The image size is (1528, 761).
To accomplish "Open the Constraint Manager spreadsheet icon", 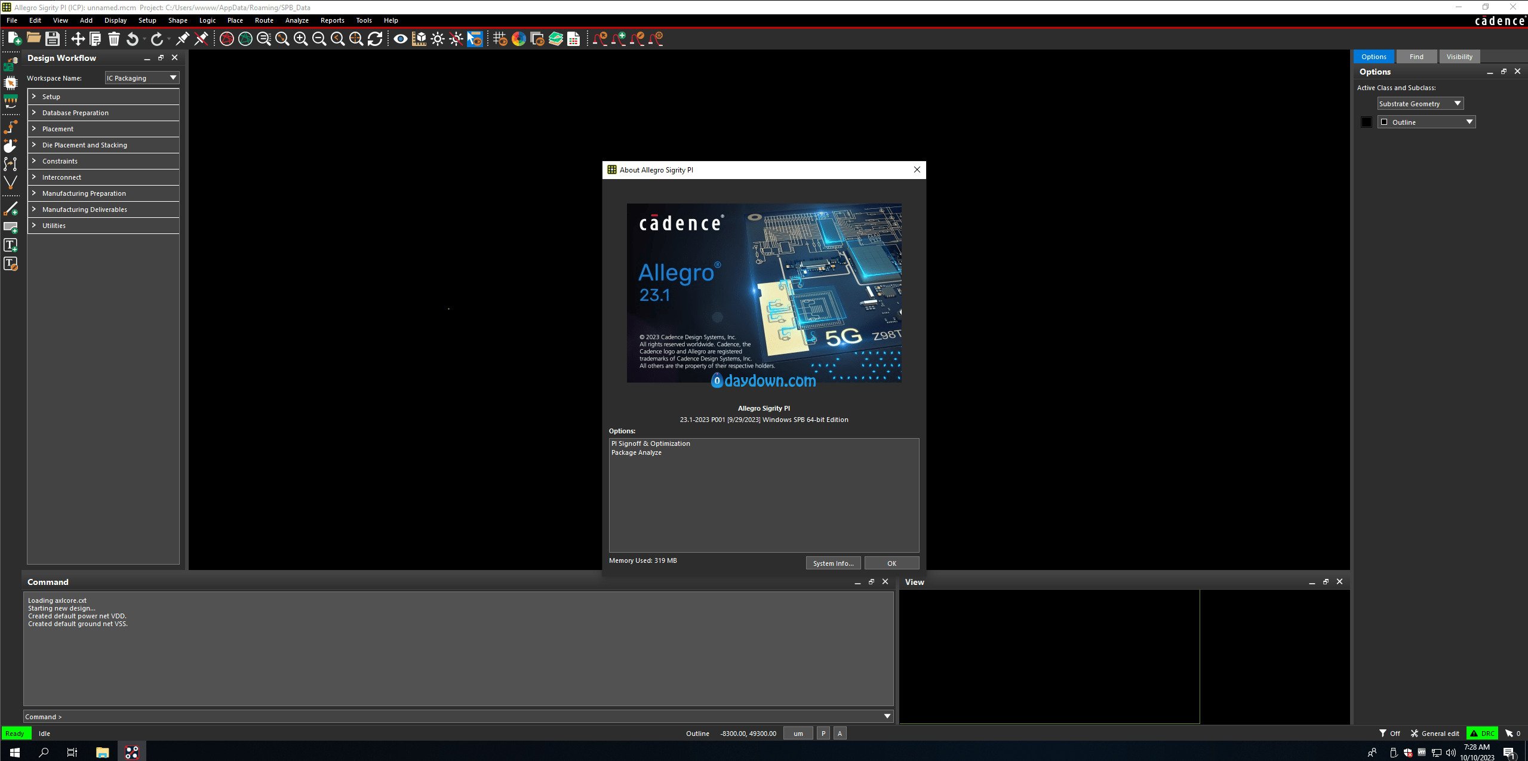I will (574, 39).
